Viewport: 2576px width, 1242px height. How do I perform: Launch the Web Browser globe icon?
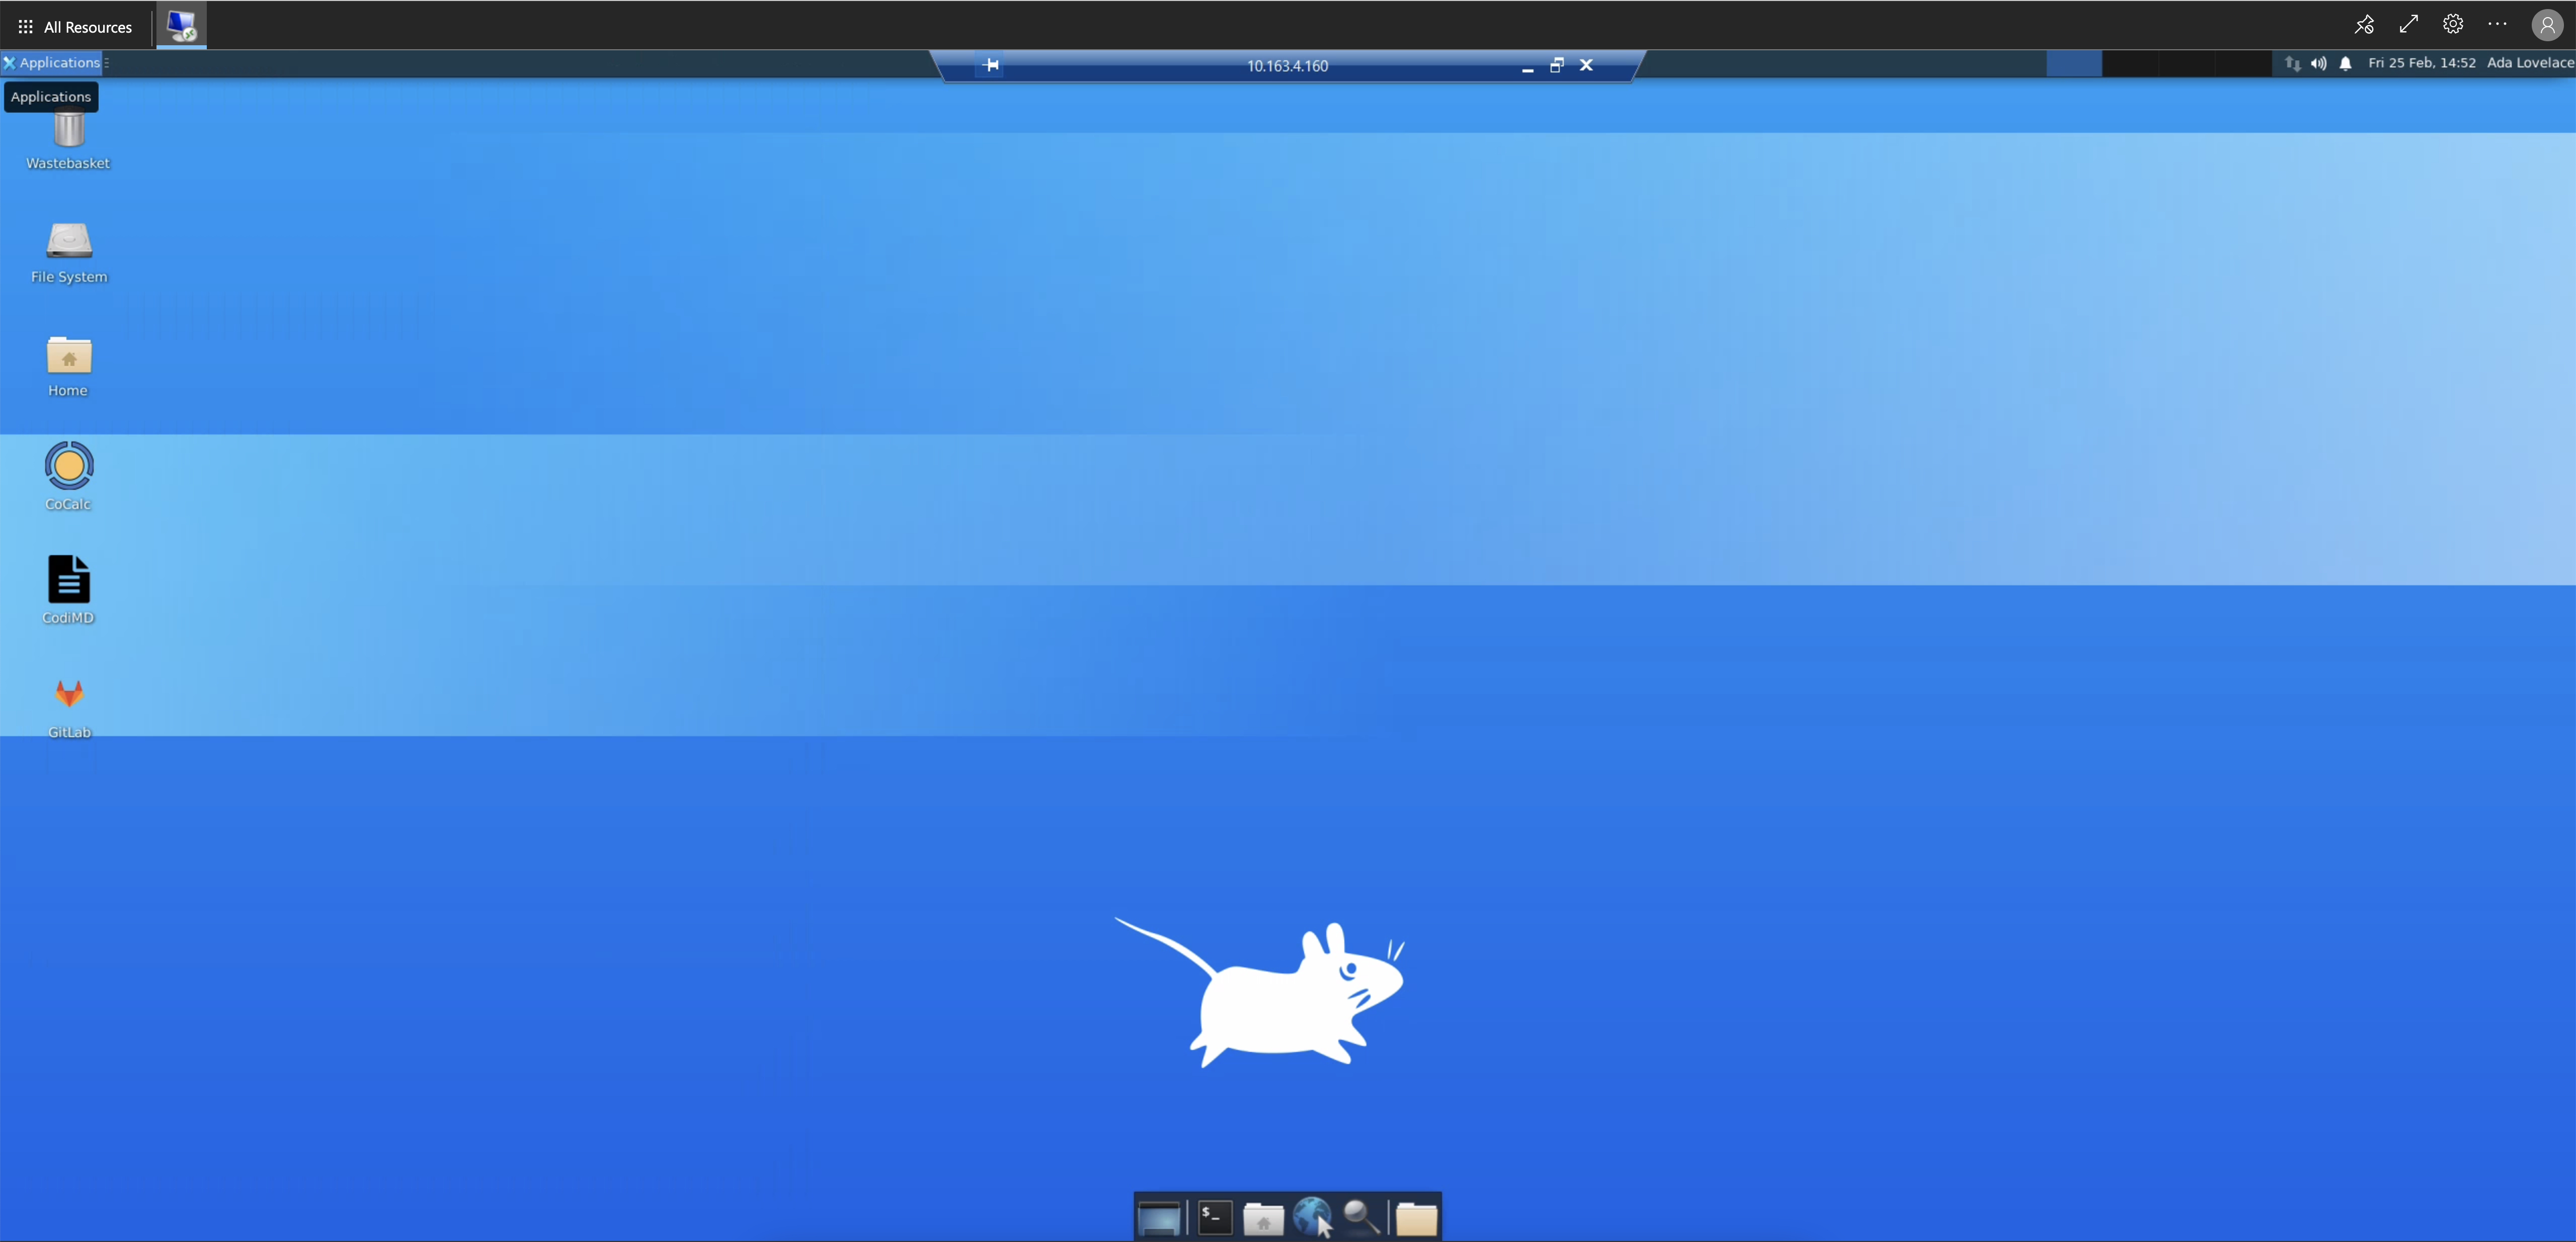tap(1312, 1217)
